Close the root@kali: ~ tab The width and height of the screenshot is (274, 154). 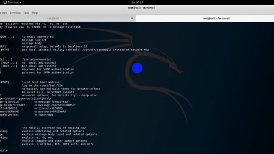click(132, 18)
